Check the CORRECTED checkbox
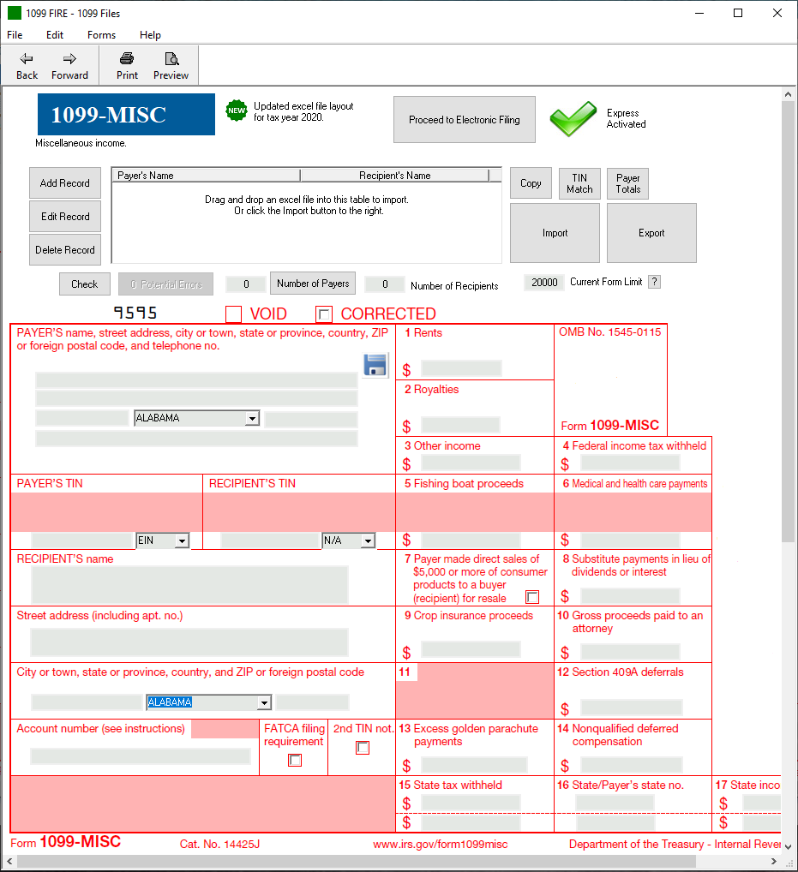 click(324, 314)
